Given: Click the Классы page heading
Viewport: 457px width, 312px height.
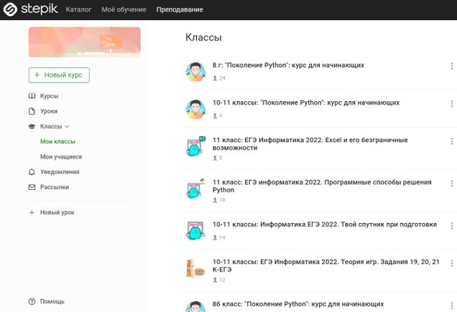Looking at the screenshot, I should click(203, 37).
